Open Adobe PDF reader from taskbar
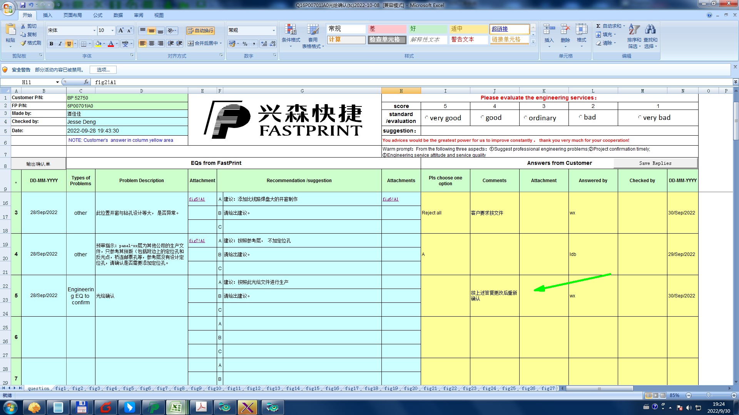This screenshot has height=415, width=739. pyautogui.click(x=201, y=407)
